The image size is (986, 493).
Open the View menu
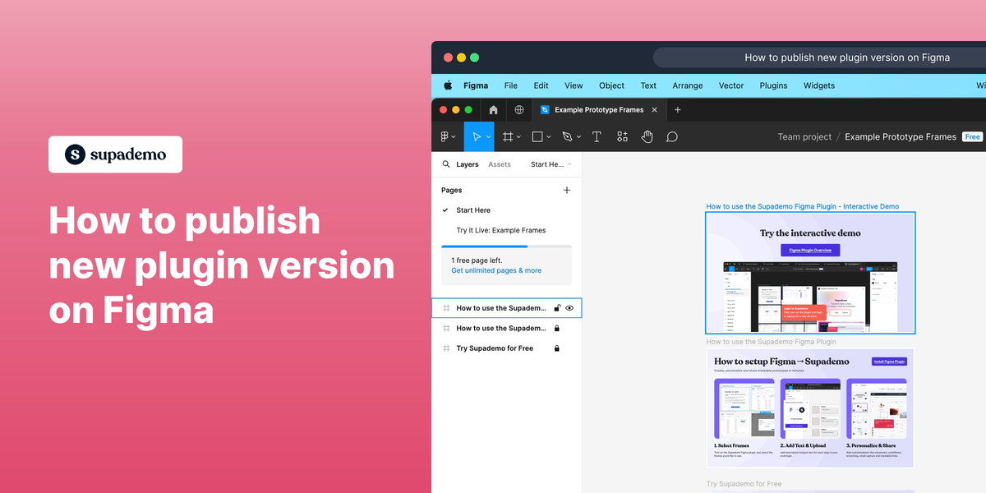click(574, 85)
